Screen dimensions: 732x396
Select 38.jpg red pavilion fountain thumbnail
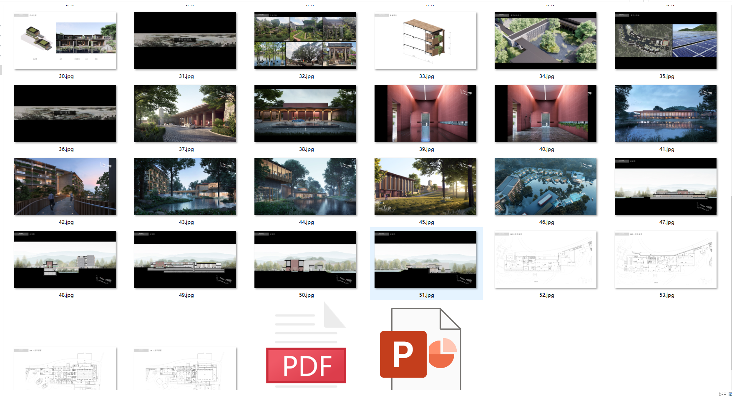tap(305, 113)
